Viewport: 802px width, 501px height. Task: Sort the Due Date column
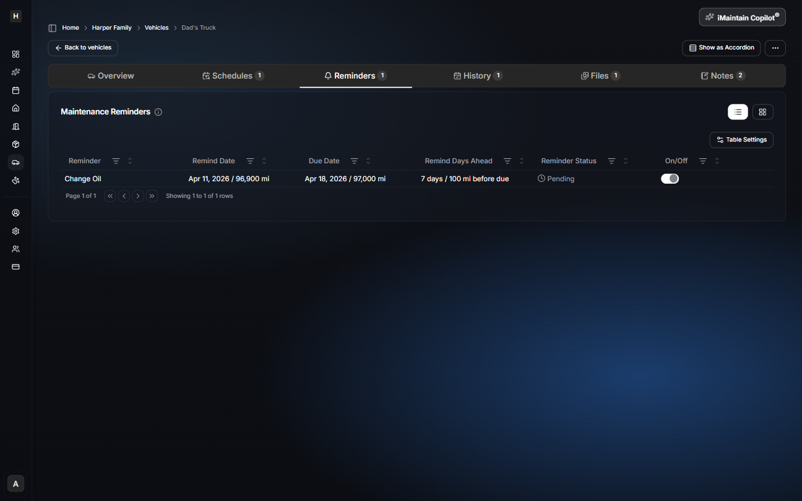[x=368, y=161]
